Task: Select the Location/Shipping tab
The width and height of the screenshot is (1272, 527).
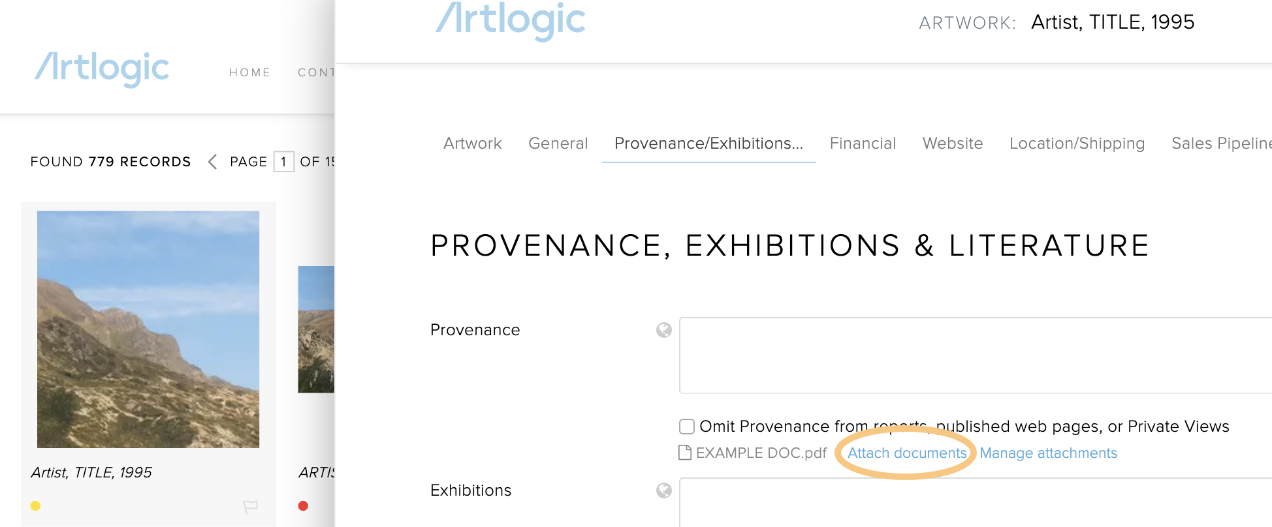Action: 1077,143
